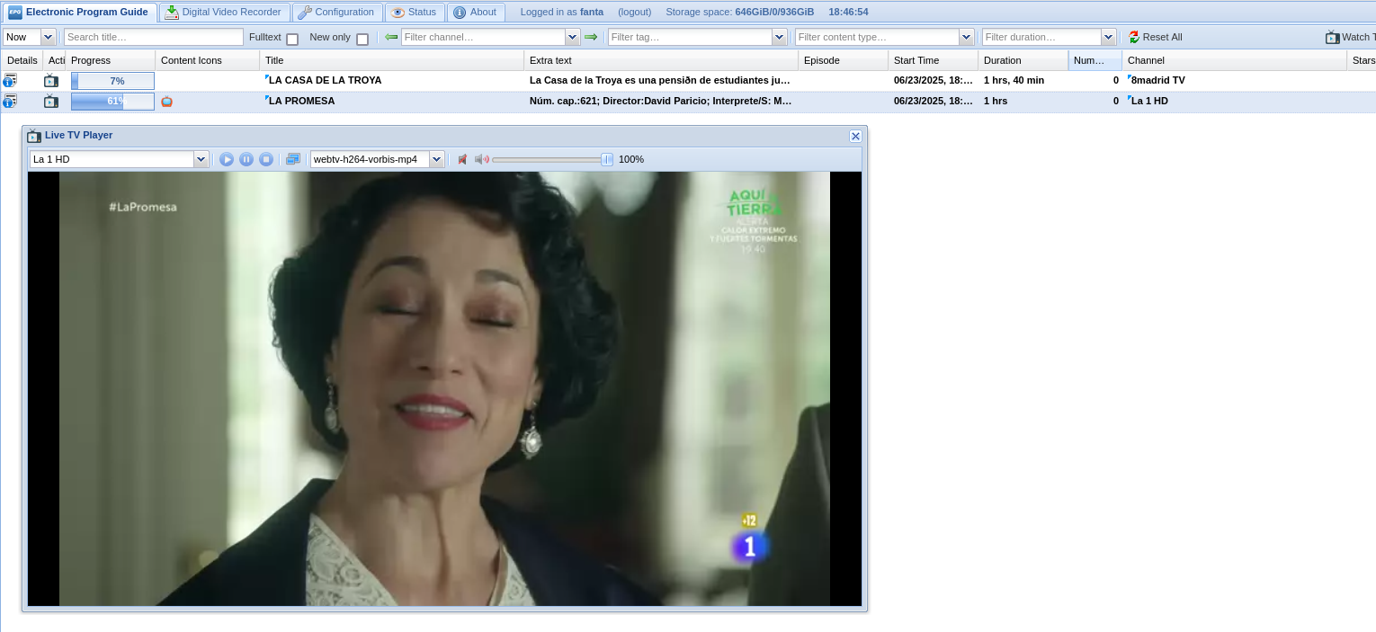The width and height of the screenshot is (1376, 632).
Task: Sort by the Extra text column header
Action: tap(660, 60)
